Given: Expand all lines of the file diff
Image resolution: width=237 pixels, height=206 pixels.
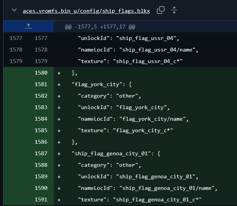Looking at the screenshot, I should point(174,10).
